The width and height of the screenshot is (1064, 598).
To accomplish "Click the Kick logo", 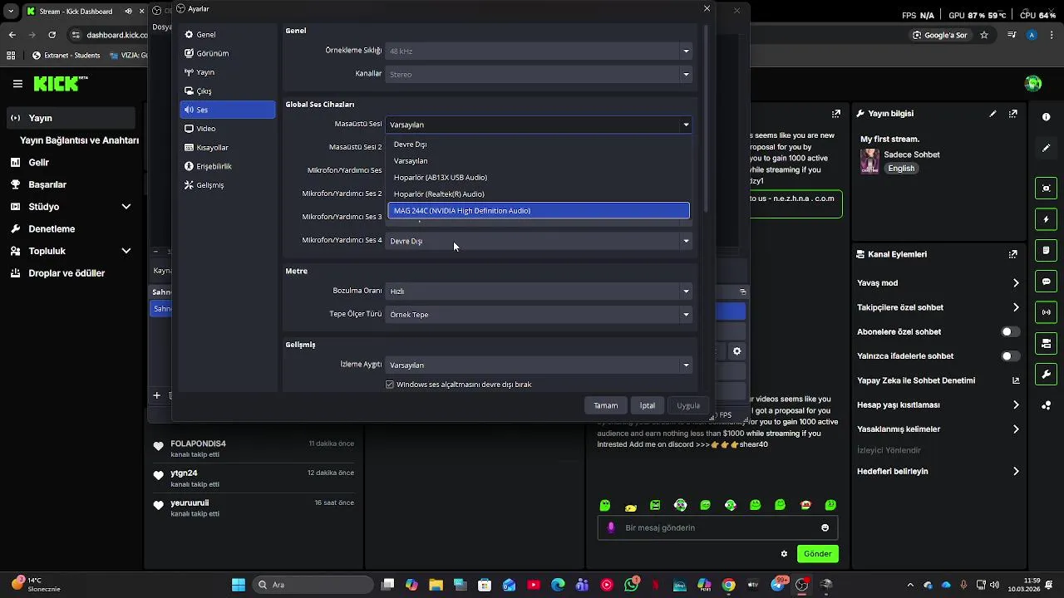I will click(60, 84).
